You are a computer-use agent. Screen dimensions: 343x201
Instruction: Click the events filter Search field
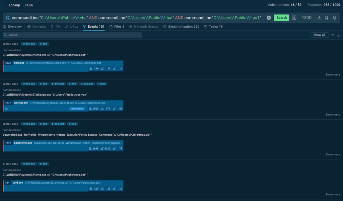pos(72,35)
